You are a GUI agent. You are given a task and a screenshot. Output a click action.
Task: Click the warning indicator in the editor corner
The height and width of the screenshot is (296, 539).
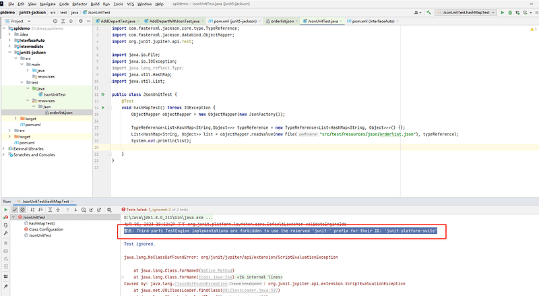[533, 29]
